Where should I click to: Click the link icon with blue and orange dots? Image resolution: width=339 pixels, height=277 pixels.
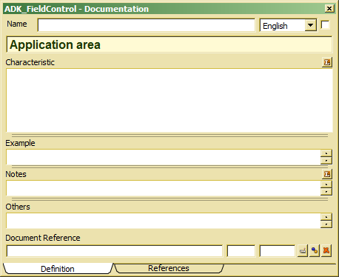315,251
